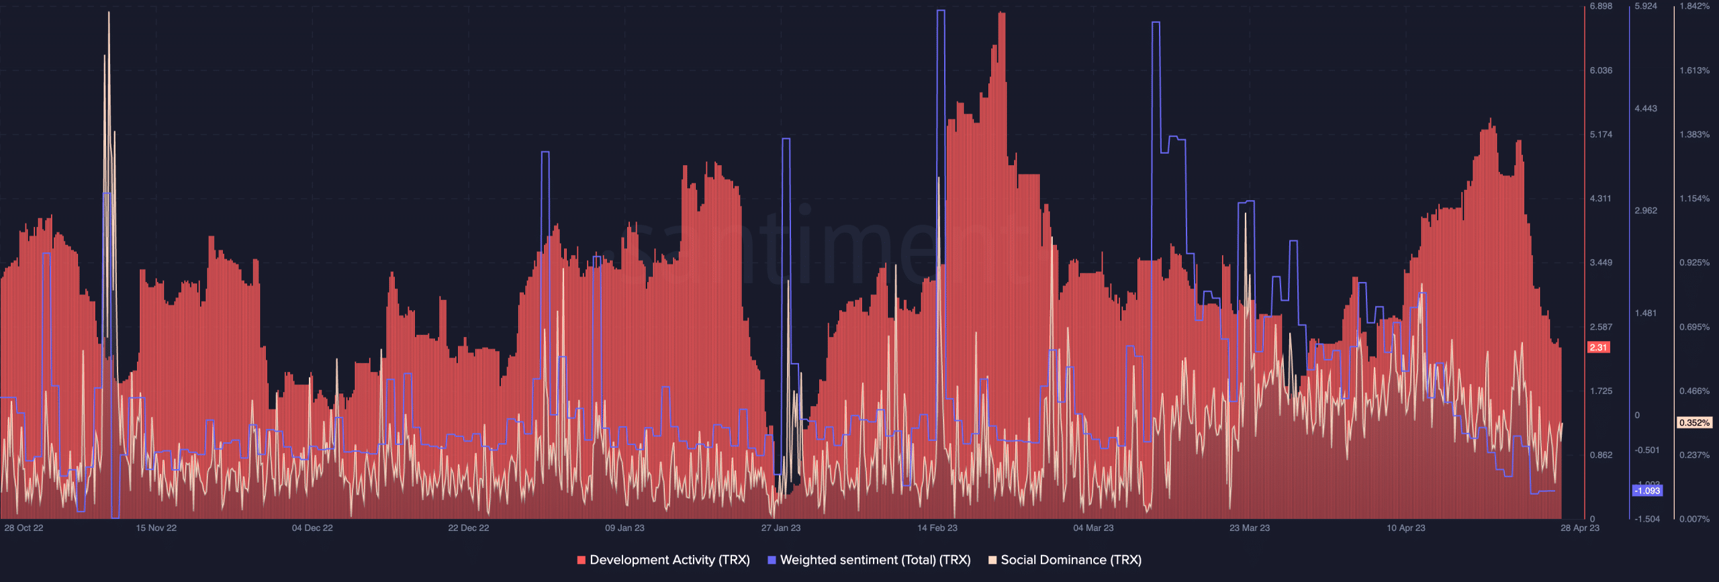
Task: Click the blue -1.093 current value badge
Action: pyautogui.click(x=1647, y=491)
